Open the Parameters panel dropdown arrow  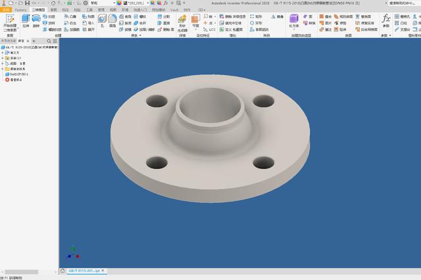(x=390, y=35)
